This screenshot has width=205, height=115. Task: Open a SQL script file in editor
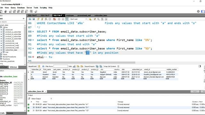(x=30, y=19)
